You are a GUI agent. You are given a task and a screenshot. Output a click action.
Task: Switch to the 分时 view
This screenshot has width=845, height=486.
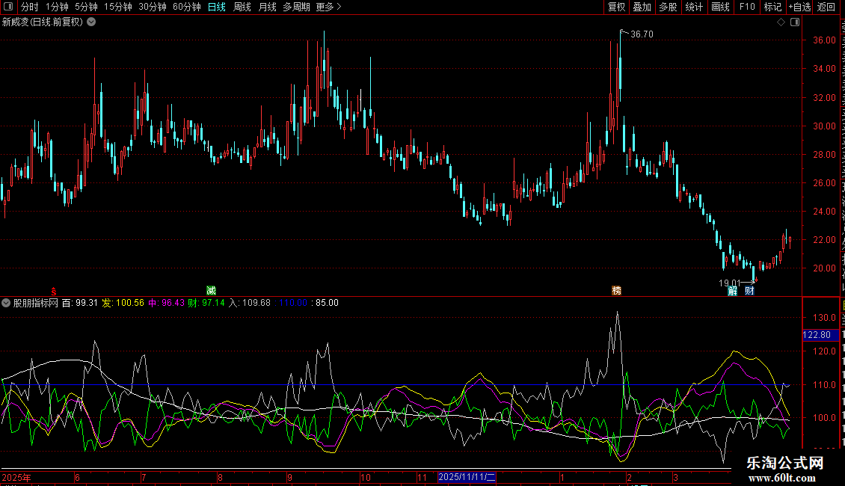pyautogui.click(x=30, y=7)
